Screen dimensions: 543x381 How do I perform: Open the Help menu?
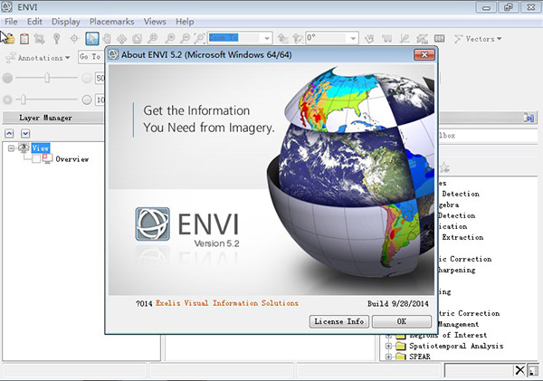tap(185, 22)
